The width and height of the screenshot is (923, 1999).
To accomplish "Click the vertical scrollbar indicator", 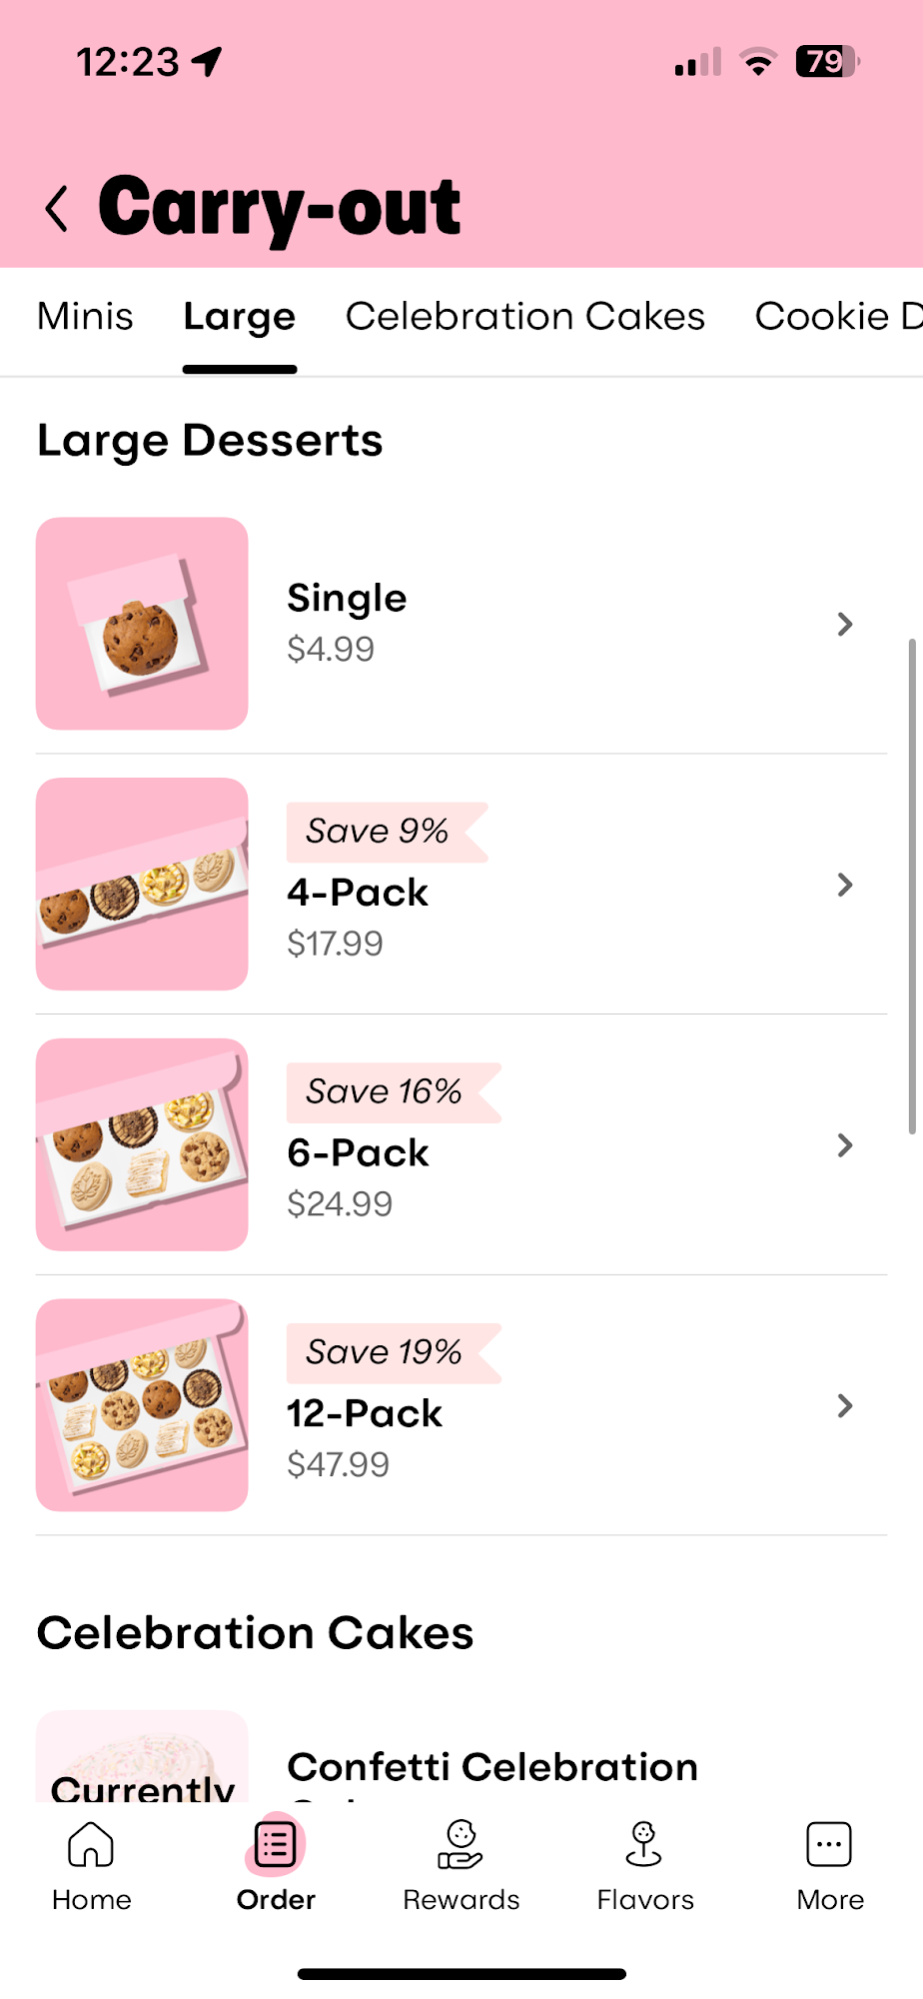I will (911, 886).
